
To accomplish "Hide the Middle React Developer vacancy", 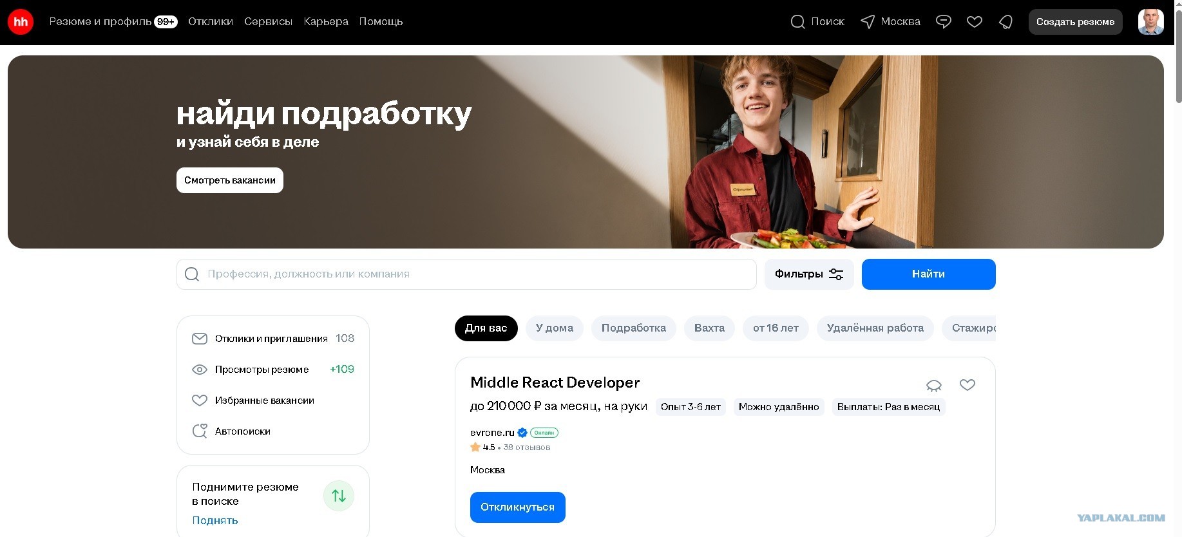I will 934,385.
